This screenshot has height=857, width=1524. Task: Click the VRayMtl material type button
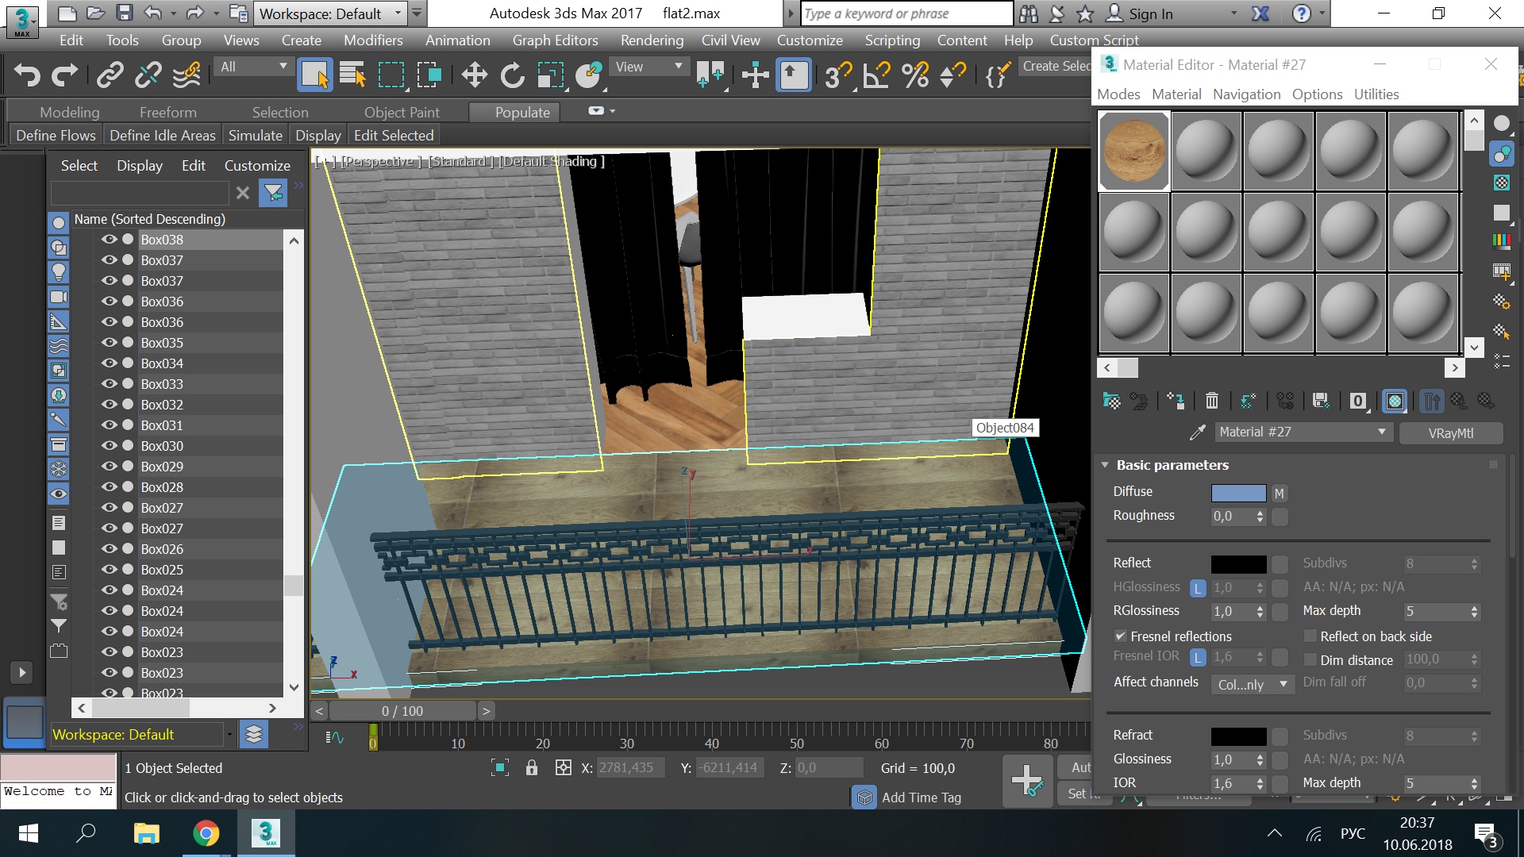[1450, 433]
